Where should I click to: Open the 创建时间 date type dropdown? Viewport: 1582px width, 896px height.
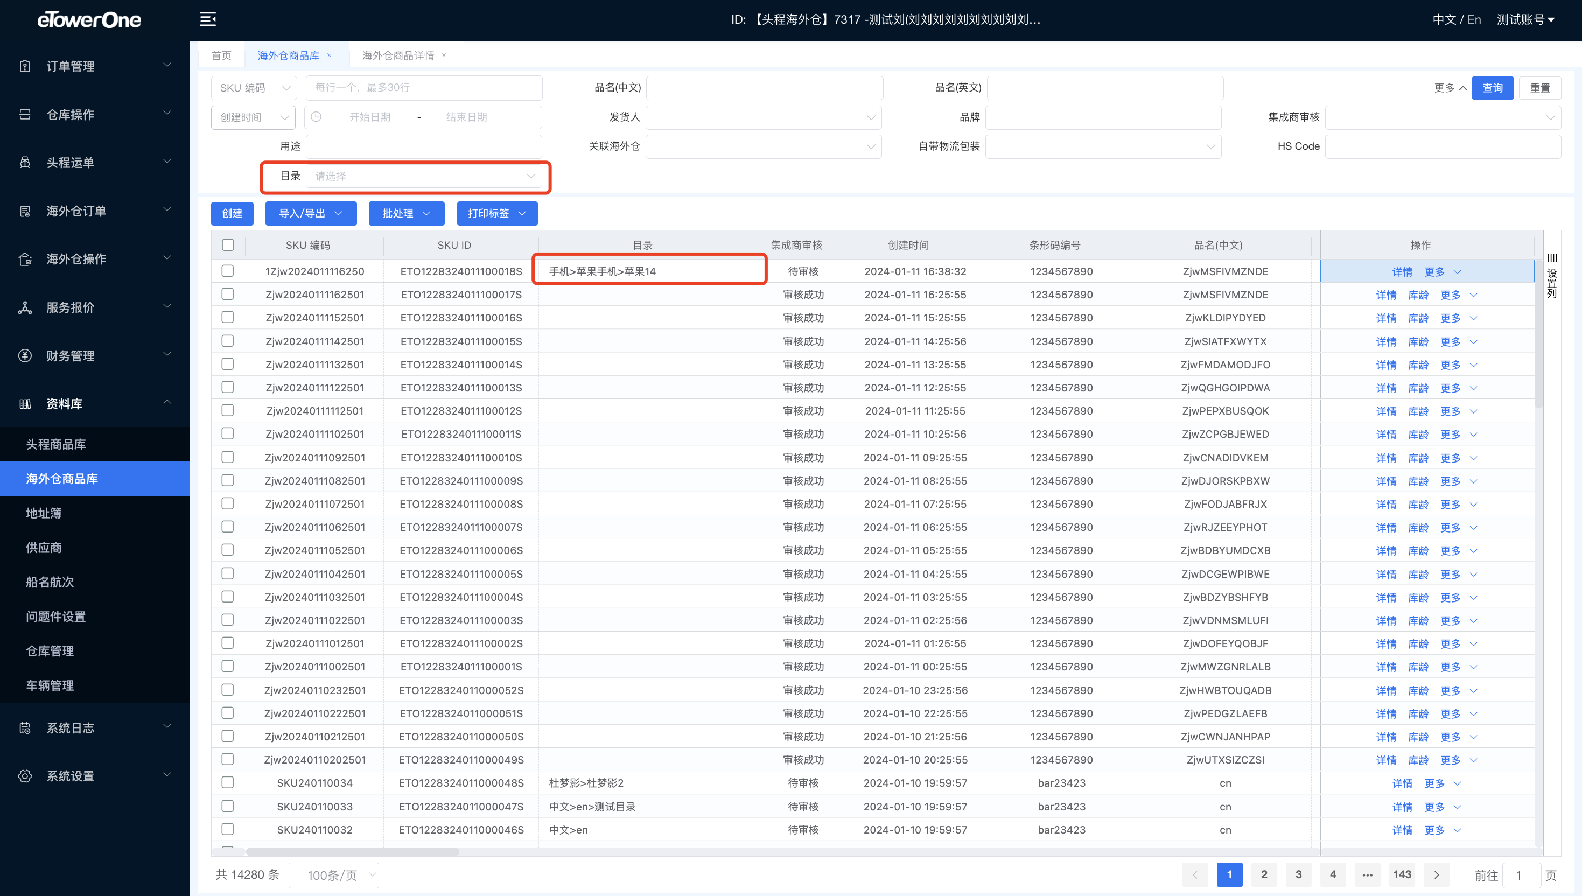pos(254,117)
